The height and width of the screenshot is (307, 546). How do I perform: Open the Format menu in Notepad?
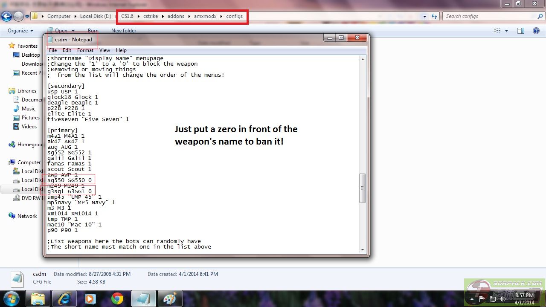coord(85,50)
